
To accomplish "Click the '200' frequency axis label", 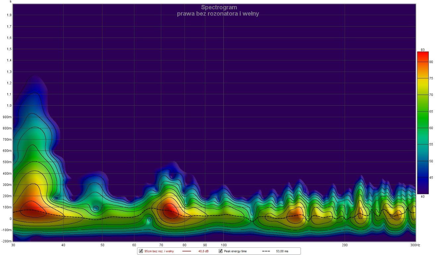I will pos(345,245).
